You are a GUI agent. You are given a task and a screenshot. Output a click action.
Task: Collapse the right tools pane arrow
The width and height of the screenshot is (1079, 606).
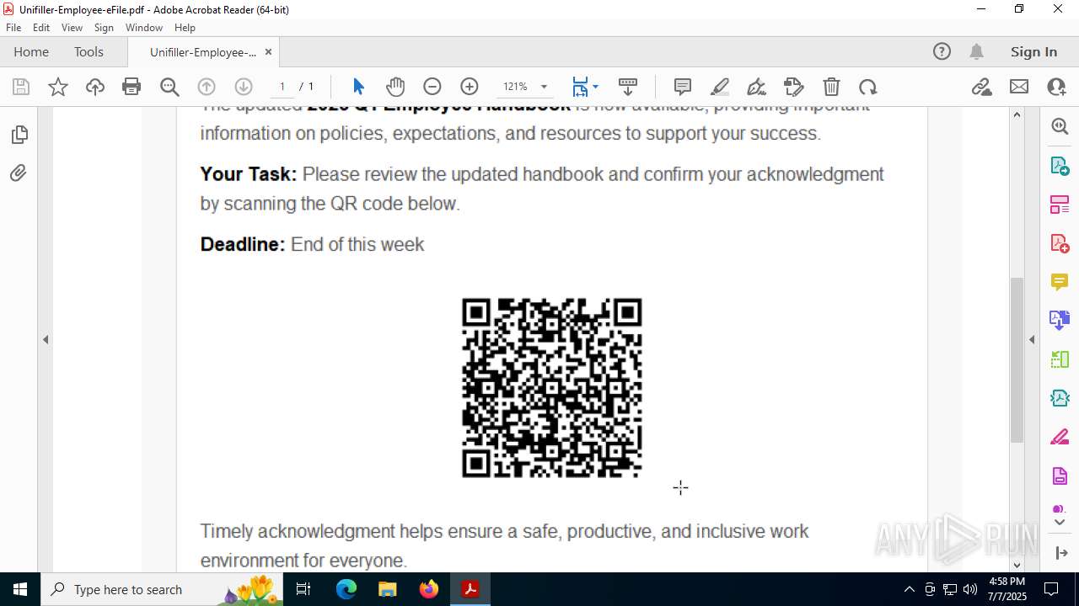(1032, 340)
